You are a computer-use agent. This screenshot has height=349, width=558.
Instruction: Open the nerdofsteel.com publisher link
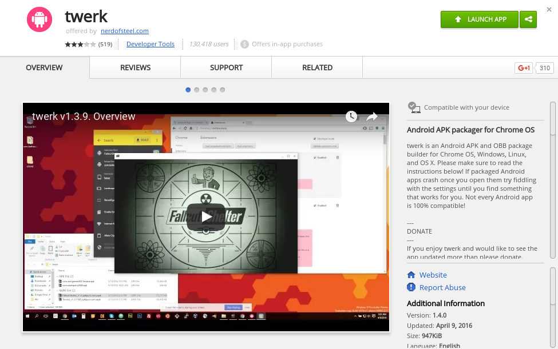pos(125,31)
